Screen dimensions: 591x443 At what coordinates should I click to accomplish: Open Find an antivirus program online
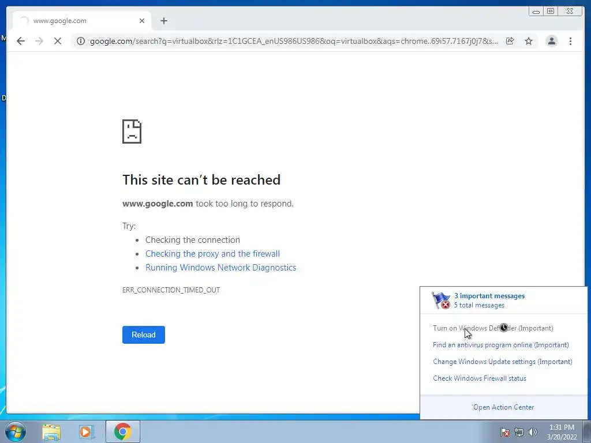(501, 345)
